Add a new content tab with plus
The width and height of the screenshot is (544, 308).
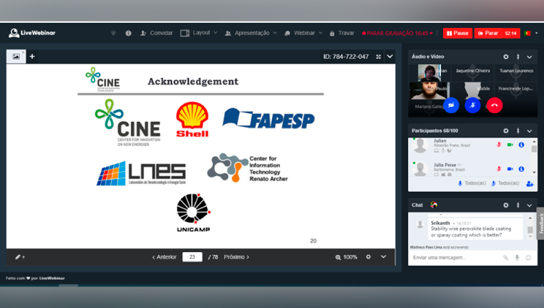click(32, 57)
